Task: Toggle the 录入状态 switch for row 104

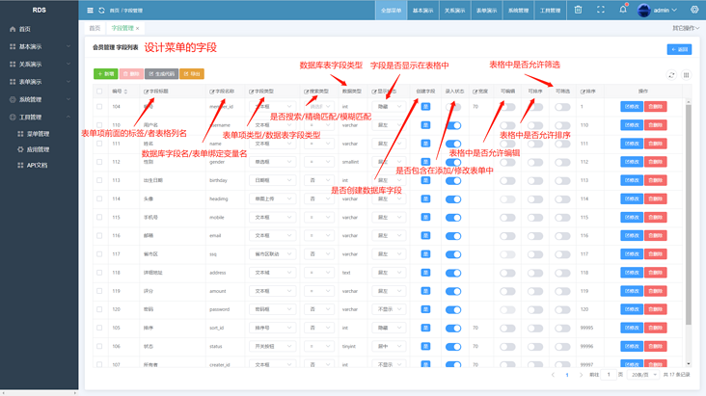Action: pos(453,107)
